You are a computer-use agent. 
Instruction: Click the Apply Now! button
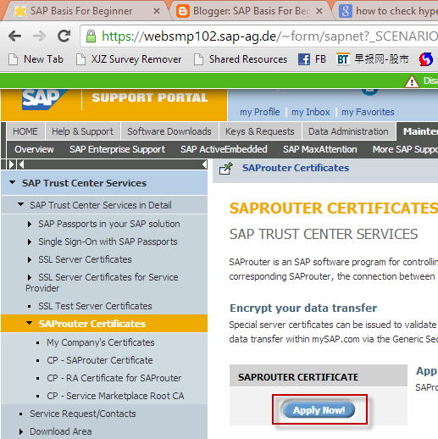point(319,410)
